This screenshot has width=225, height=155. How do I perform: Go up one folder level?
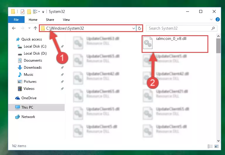pyautogui.click(x=35, y=28)
